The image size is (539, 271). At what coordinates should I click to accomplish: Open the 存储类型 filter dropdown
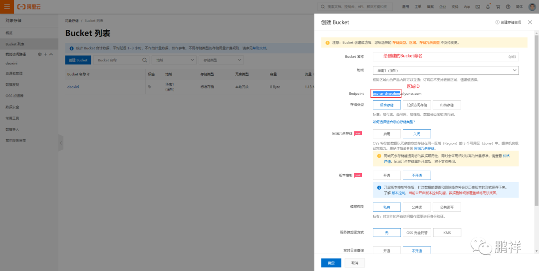click(x=221, y=60)
